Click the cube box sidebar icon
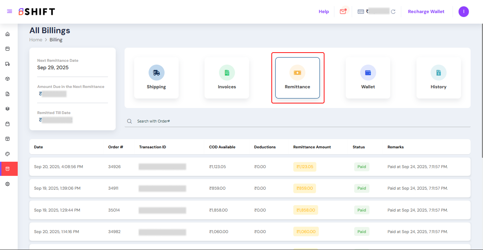 tap(7, 79)
